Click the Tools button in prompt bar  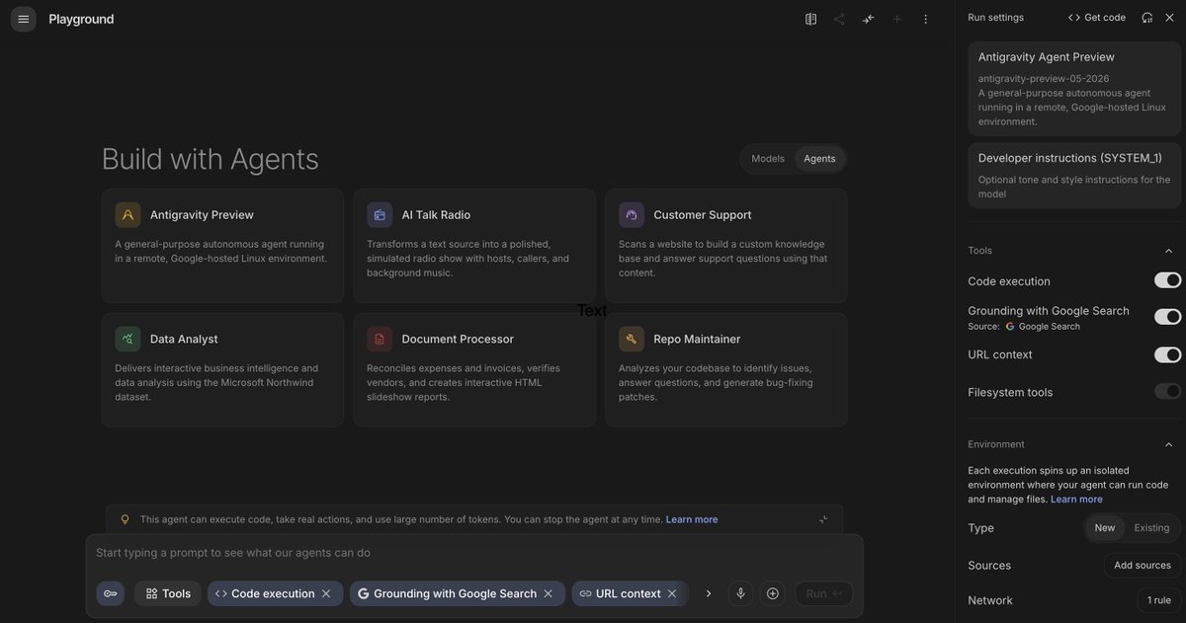point(168,593)
